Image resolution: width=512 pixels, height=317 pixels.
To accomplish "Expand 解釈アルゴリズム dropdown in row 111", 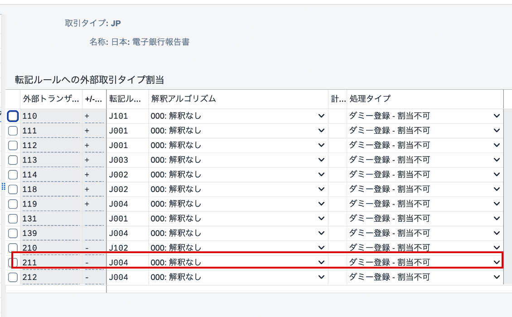I will click(x=321, y=130).
